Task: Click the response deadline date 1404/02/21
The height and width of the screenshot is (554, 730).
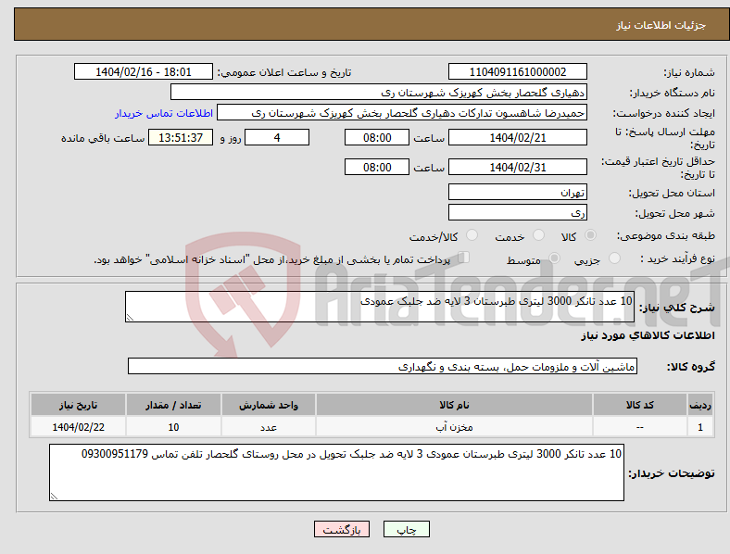Action: 518,137
